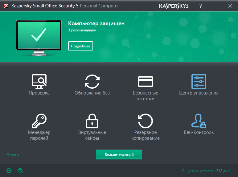Image resolution: width=238 pixels, height=177 pixels.
Task: Click the 3 рекомендации text
Action: click(82, 30)
